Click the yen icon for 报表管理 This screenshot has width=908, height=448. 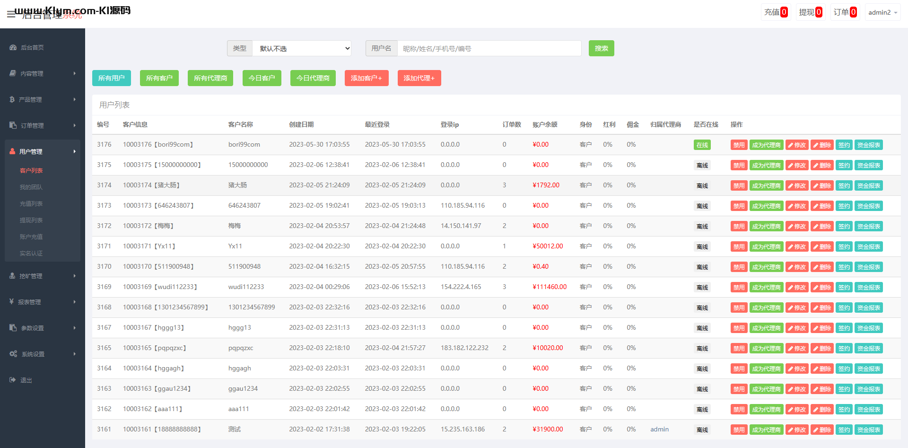11,302
